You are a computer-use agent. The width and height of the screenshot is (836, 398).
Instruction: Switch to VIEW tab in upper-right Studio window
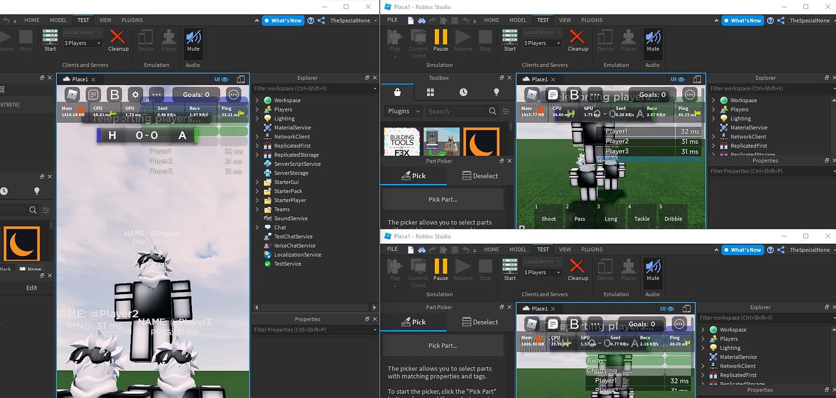[x=565, y=20]
